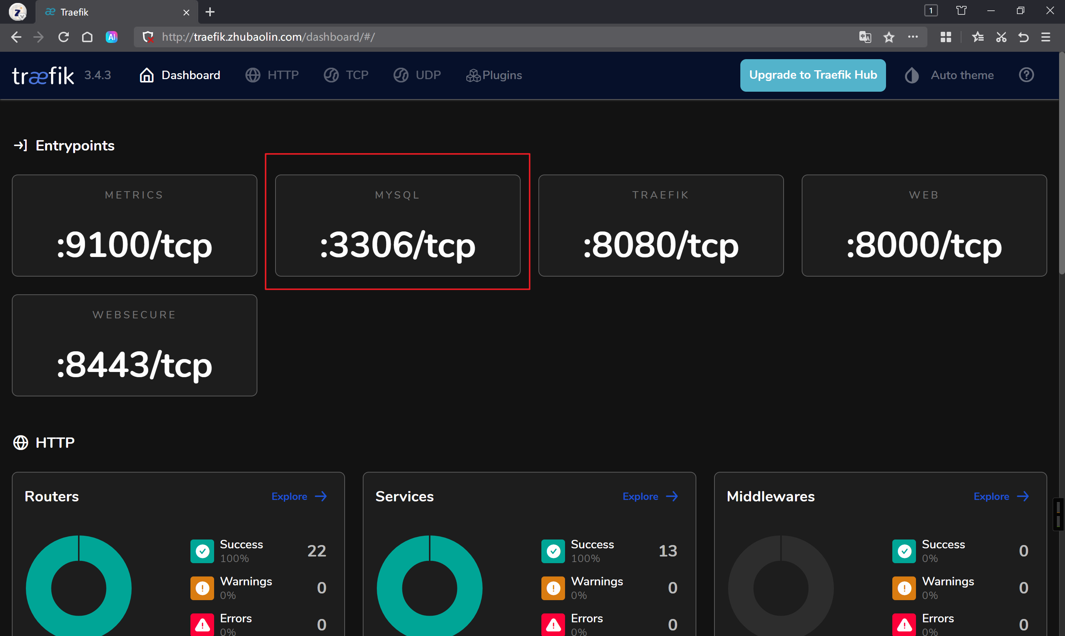
Task: Toggle the Auto theme switcher
Action: 949,75
